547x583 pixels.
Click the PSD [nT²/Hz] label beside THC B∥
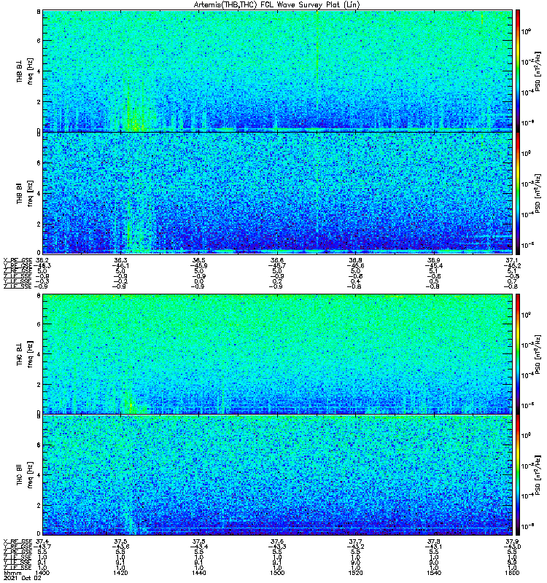538,475
